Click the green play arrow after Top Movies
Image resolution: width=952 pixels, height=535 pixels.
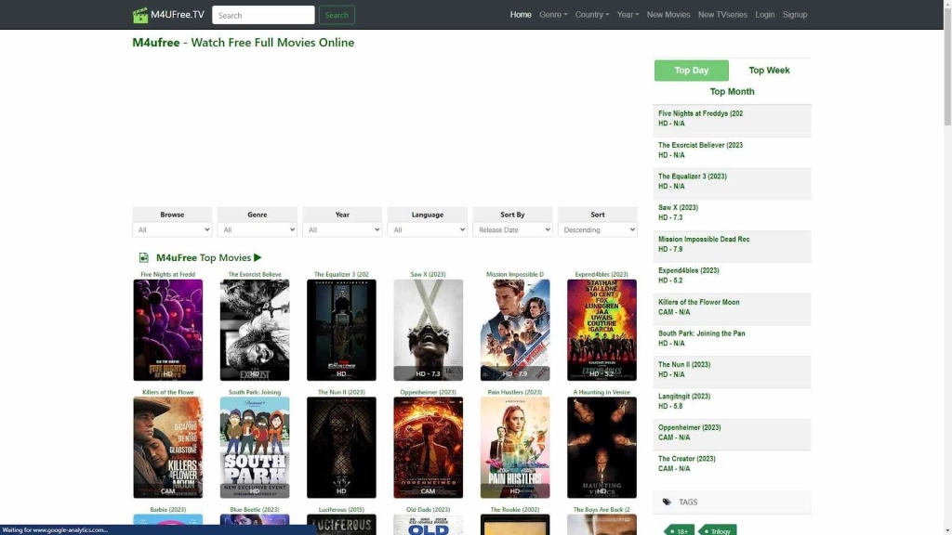click(x=258, y=258)
